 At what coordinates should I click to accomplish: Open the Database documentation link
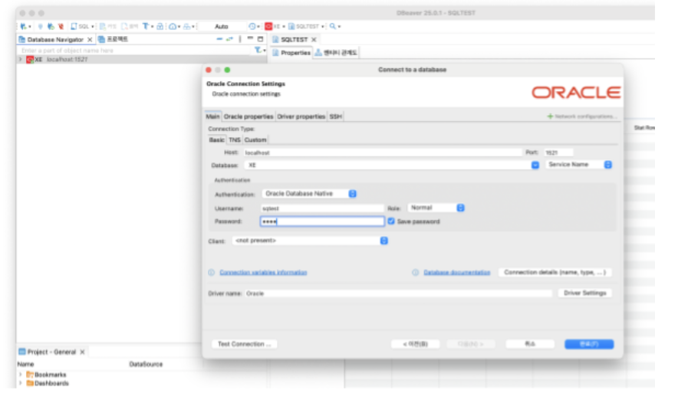coord(456,272)
